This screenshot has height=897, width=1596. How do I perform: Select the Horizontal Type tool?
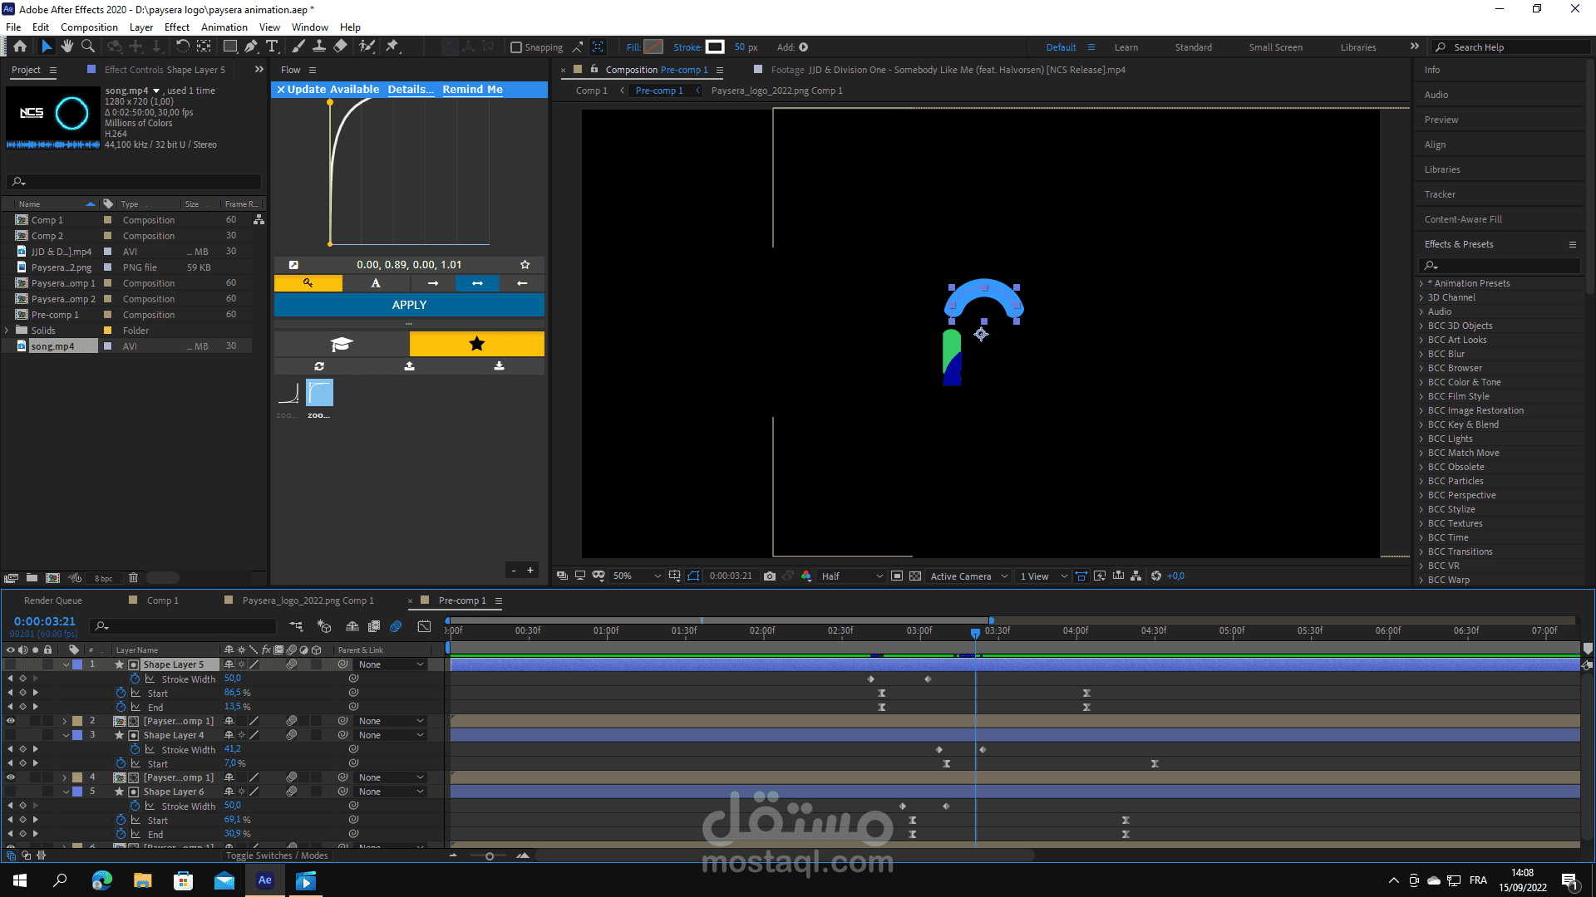(272, 47)
